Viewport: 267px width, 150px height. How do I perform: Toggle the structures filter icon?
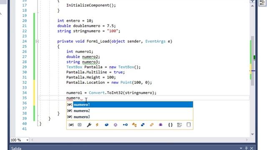143,125
